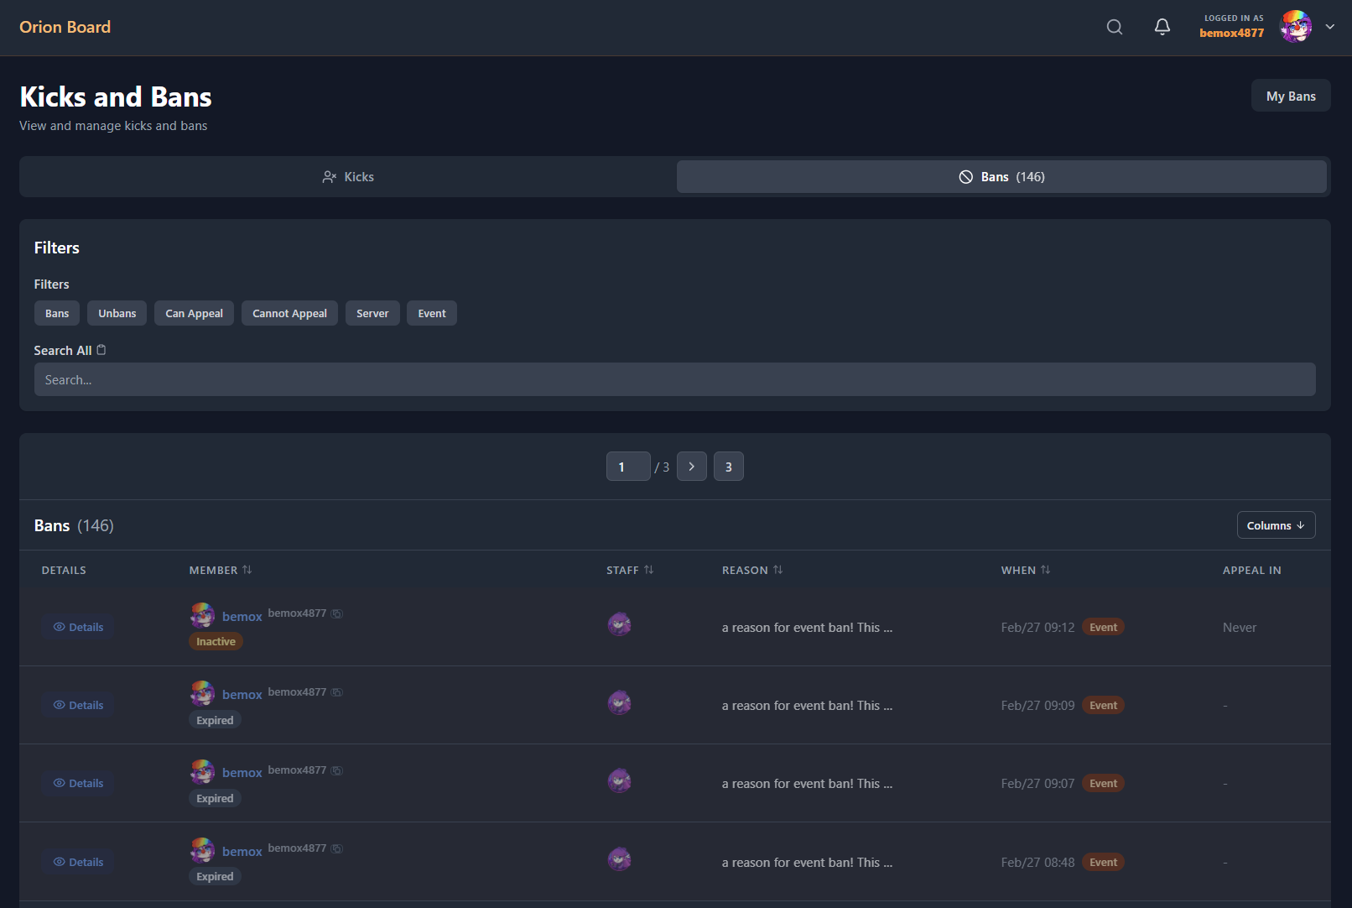Copy the username in first ban row
This screenshot has height=908, width=1352.
(x=337, y=613)
